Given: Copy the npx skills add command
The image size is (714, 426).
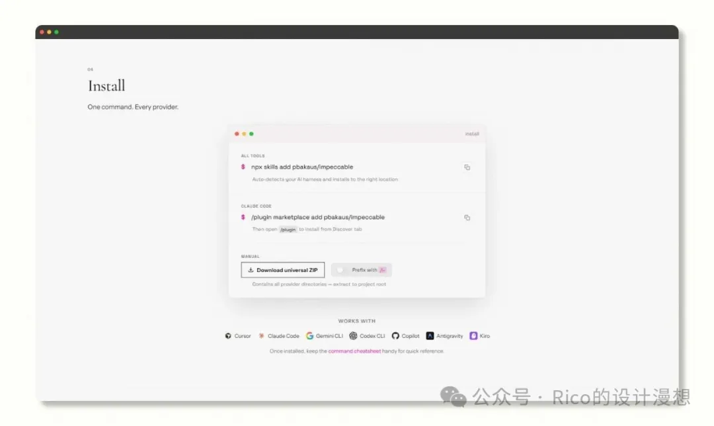Looking at the screenshot, I should click(x=467, y=167).
